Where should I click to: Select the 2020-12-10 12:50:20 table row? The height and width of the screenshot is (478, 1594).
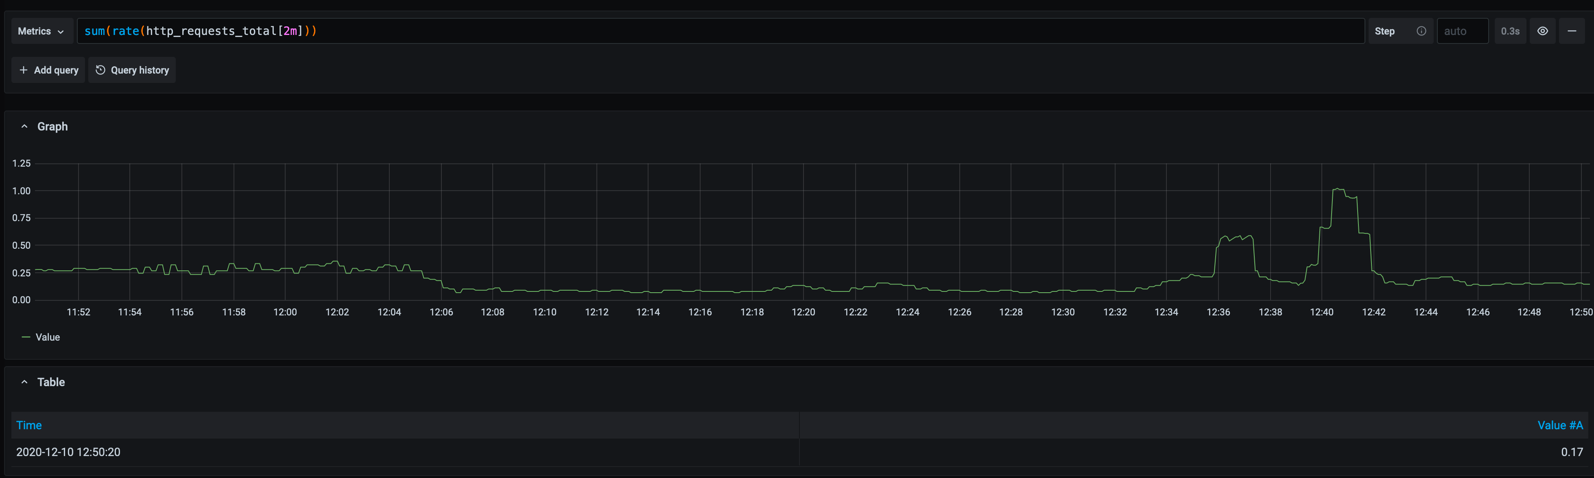pos(68,452)
